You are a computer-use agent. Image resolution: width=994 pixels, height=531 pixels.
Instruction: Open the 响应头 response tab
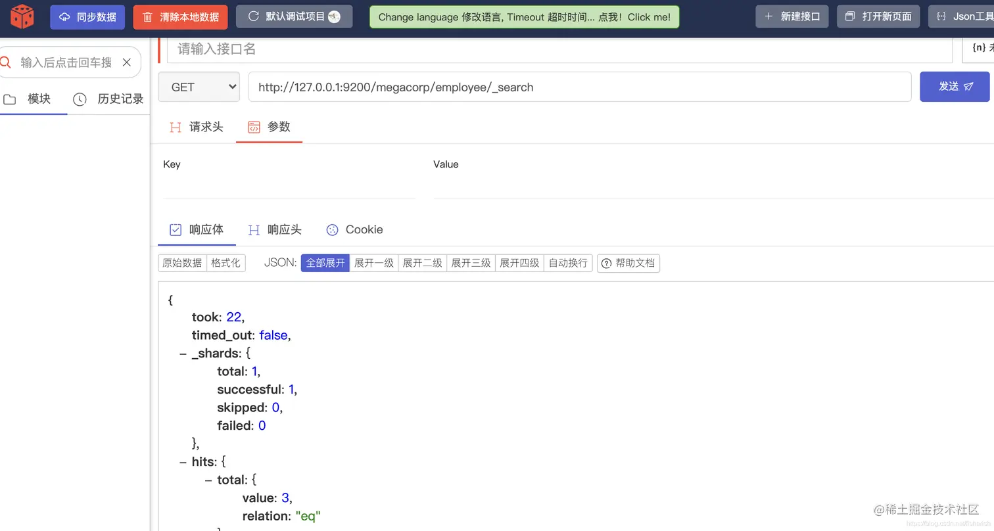tap(274, 230)
